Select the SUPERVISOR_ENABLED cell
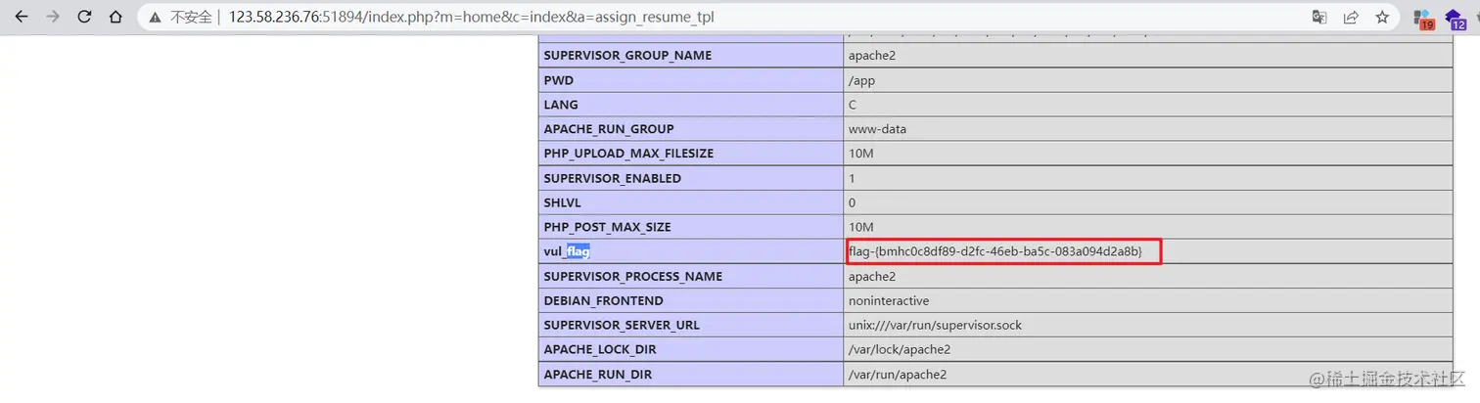Viewport: 1480px width, 403px height. click(x=691, y=178)
